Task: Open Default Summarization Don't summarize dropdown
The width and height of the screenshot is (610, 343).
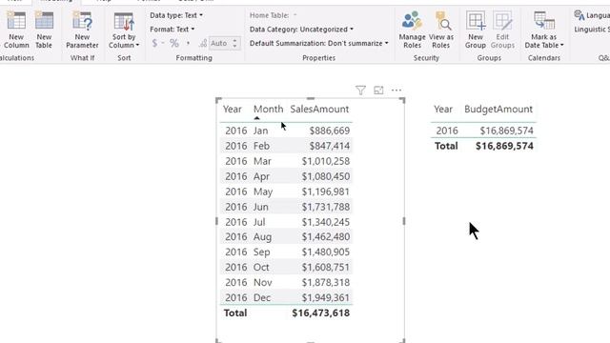Action: tap(319, 43)
